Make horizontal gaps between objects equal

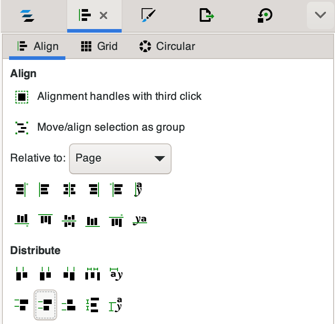(93, 274)
